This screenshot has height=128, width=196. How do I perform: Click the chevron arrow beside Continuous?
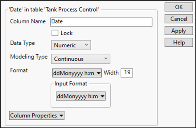point(106,59)
